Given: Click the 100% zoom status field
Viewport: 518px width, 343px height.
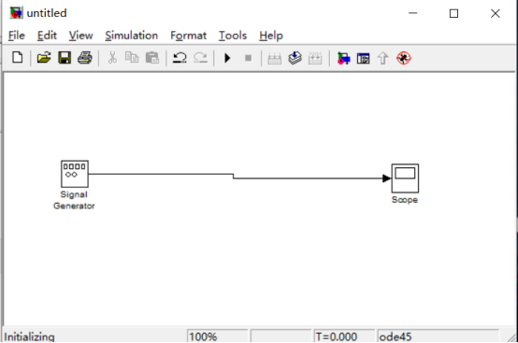Looking at the screenshot, I should coord(217,336).
